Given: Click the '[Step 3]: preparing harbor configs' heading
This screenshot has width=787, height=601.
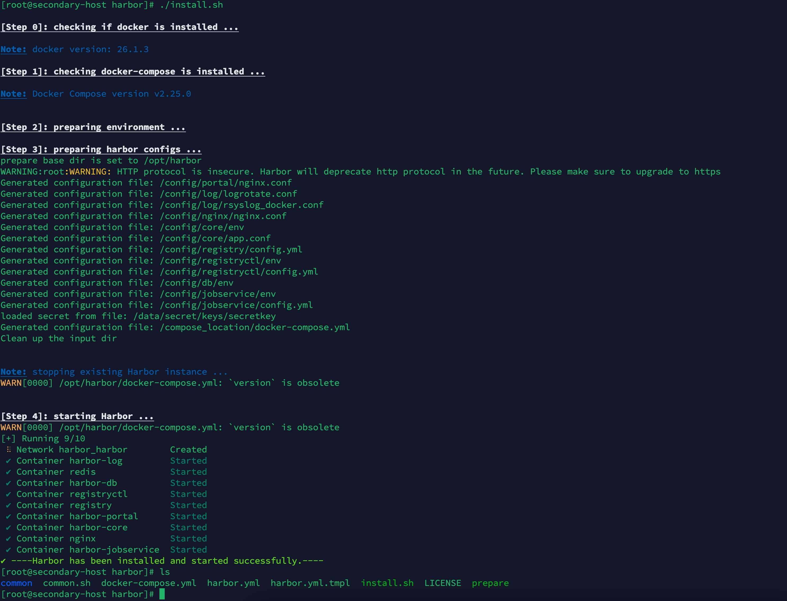Looking at the screenshot, I should click(101, 149).
